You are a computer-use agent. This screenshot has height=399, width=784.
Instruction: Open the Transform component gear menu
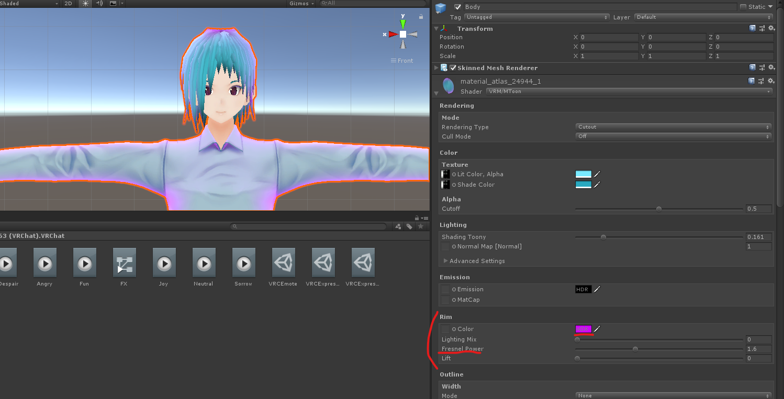pos(771,29)
